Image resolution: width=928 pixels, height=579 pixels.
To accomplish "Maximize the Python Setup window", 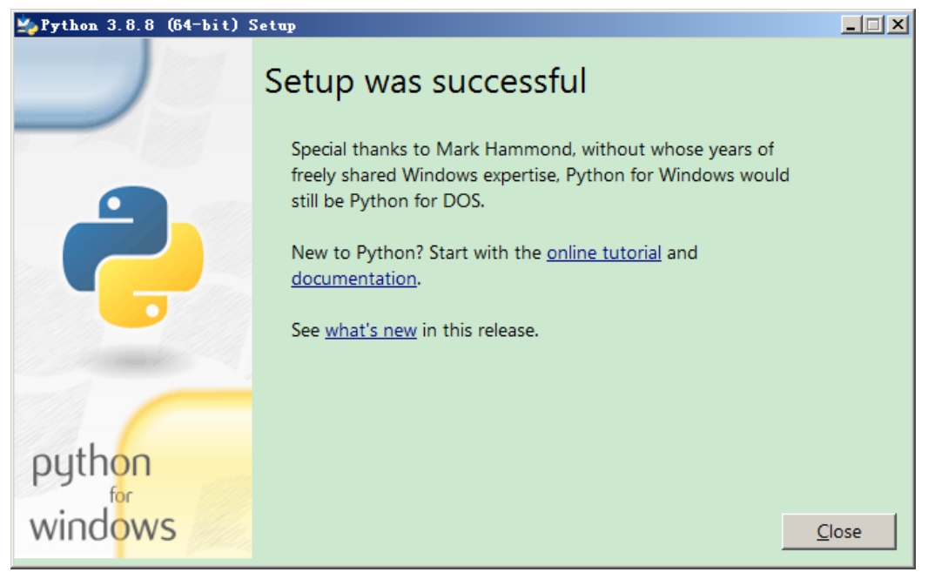I will (x=874, y=25).
